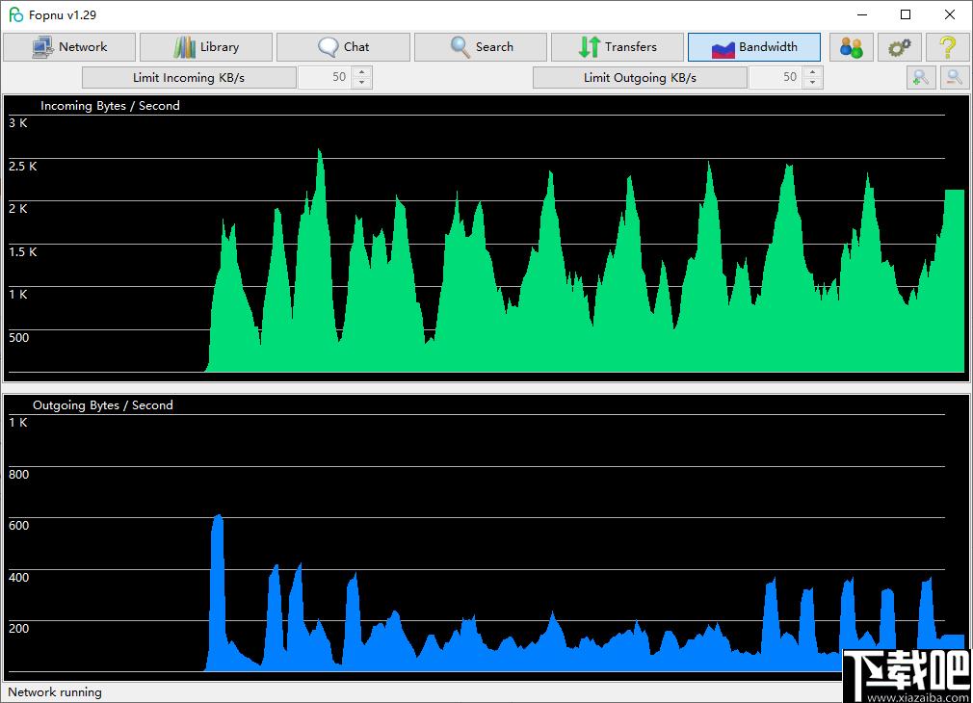Decrease incoming limit with down arrow
This screenshot has width=973, height=703.
[362, 83]
